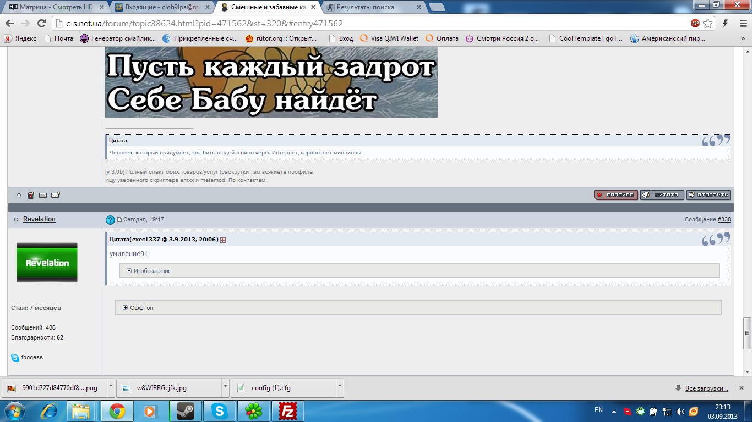Viewport: 752px width, 422px height.
Task: Close the Входящие tab
Action: tap(208, 7)
